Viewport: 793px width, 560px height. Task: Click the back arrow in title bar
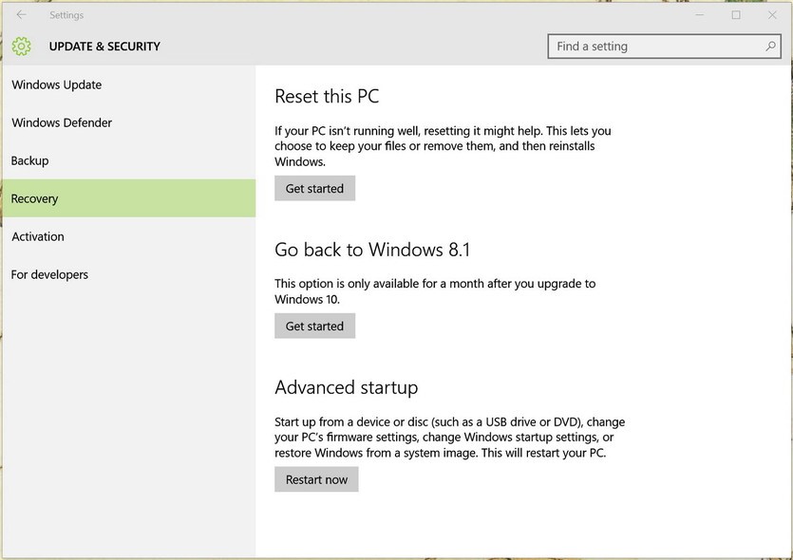pyautogui.click(x=21, y=15)
